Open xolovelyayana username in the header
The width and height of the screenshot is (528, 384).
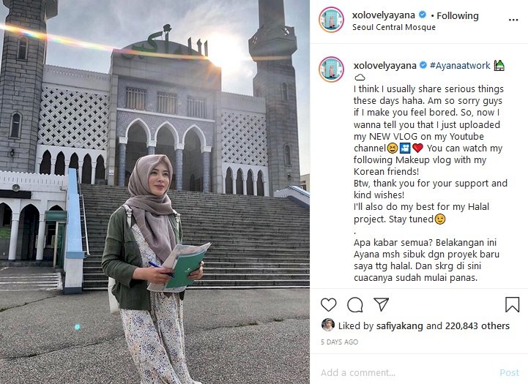383,15
